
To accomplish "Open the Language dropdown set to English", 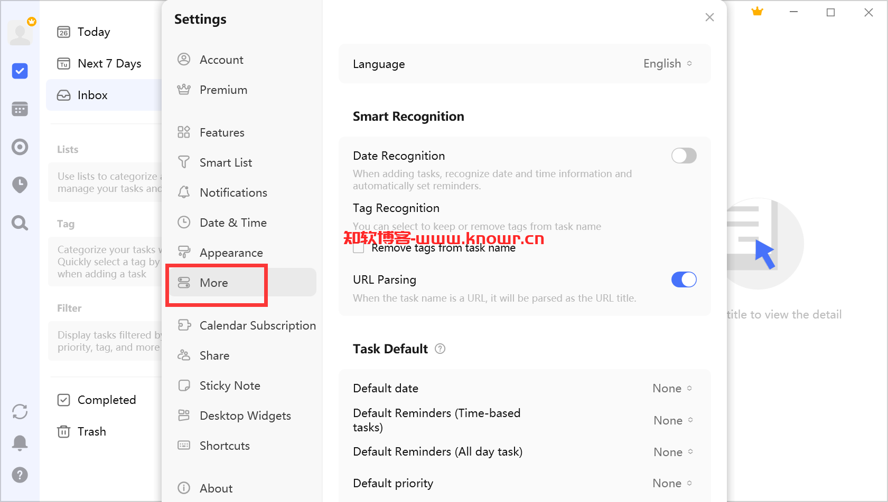I will [668, 64].
